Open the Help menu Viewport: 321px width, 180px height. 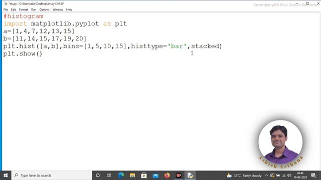point(69,9)
